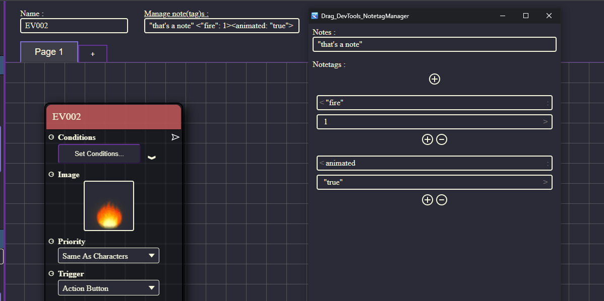Focus the Notes field in NotetagManager
This screenshot has width=604, height=301.
pyautogui.click(x=435, y=44)
